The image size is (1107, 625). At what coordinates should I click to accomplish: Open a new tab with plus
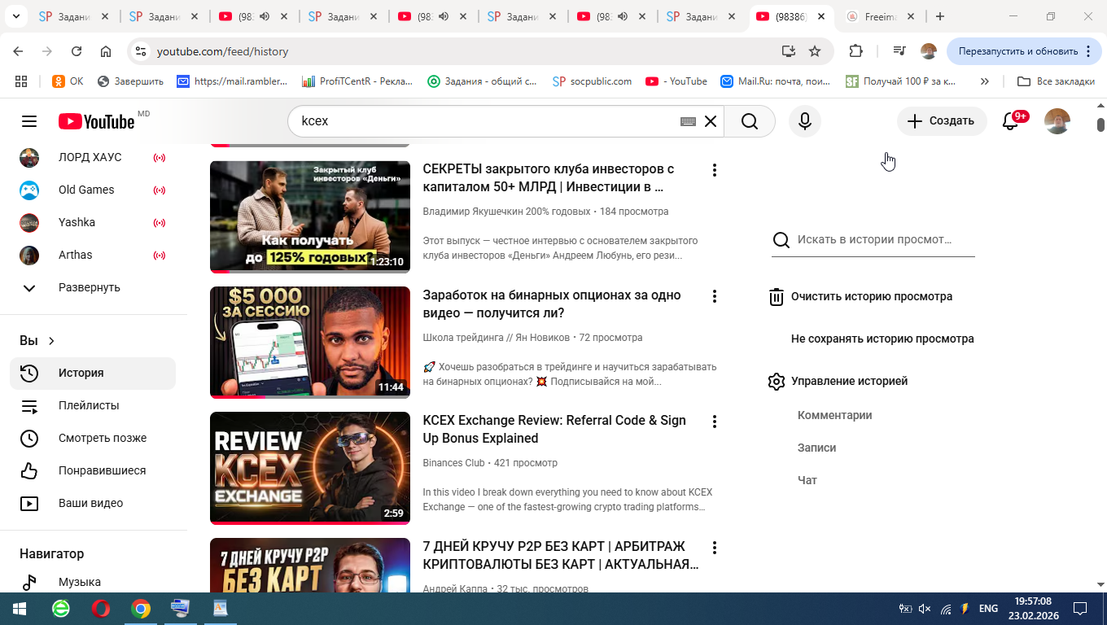[x=940, y=16]
